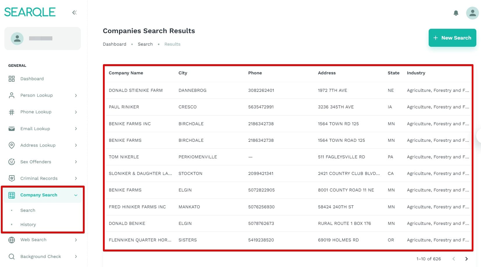Image resolution: width=481 pixels, height=267 pixels.
Task: Expand Email Lookup chevron
Action: (76, 129)
